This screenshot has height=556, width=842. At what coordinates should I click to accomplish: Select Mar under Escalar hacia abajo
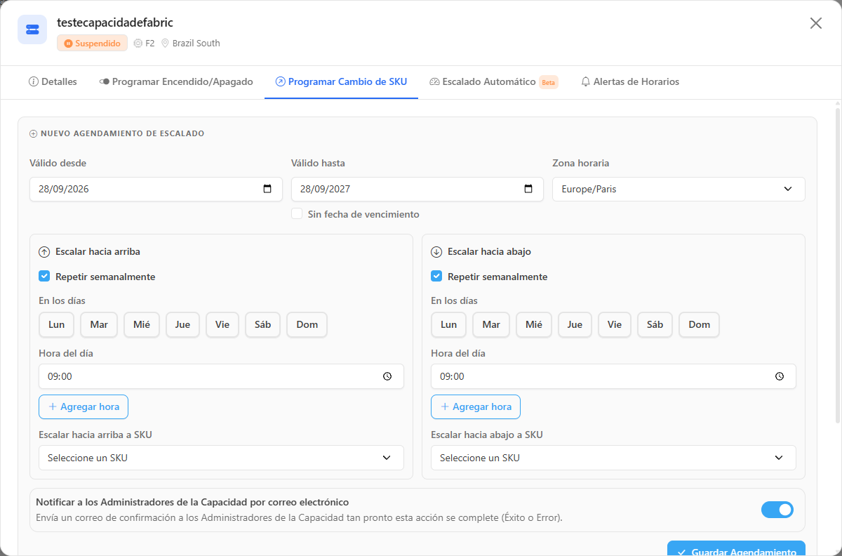[x=491, y=324]
